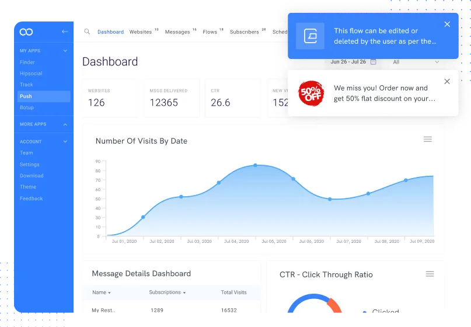This screenshot has height=327, width=471.
Task: Click the flow icon in the blue notification
Action: tap(310, 36)
